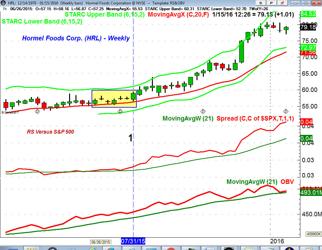Click the RS Versus S&P 500 label
Image resolution: width=322 pixels, height=250 pixels.
click(51, 132)
